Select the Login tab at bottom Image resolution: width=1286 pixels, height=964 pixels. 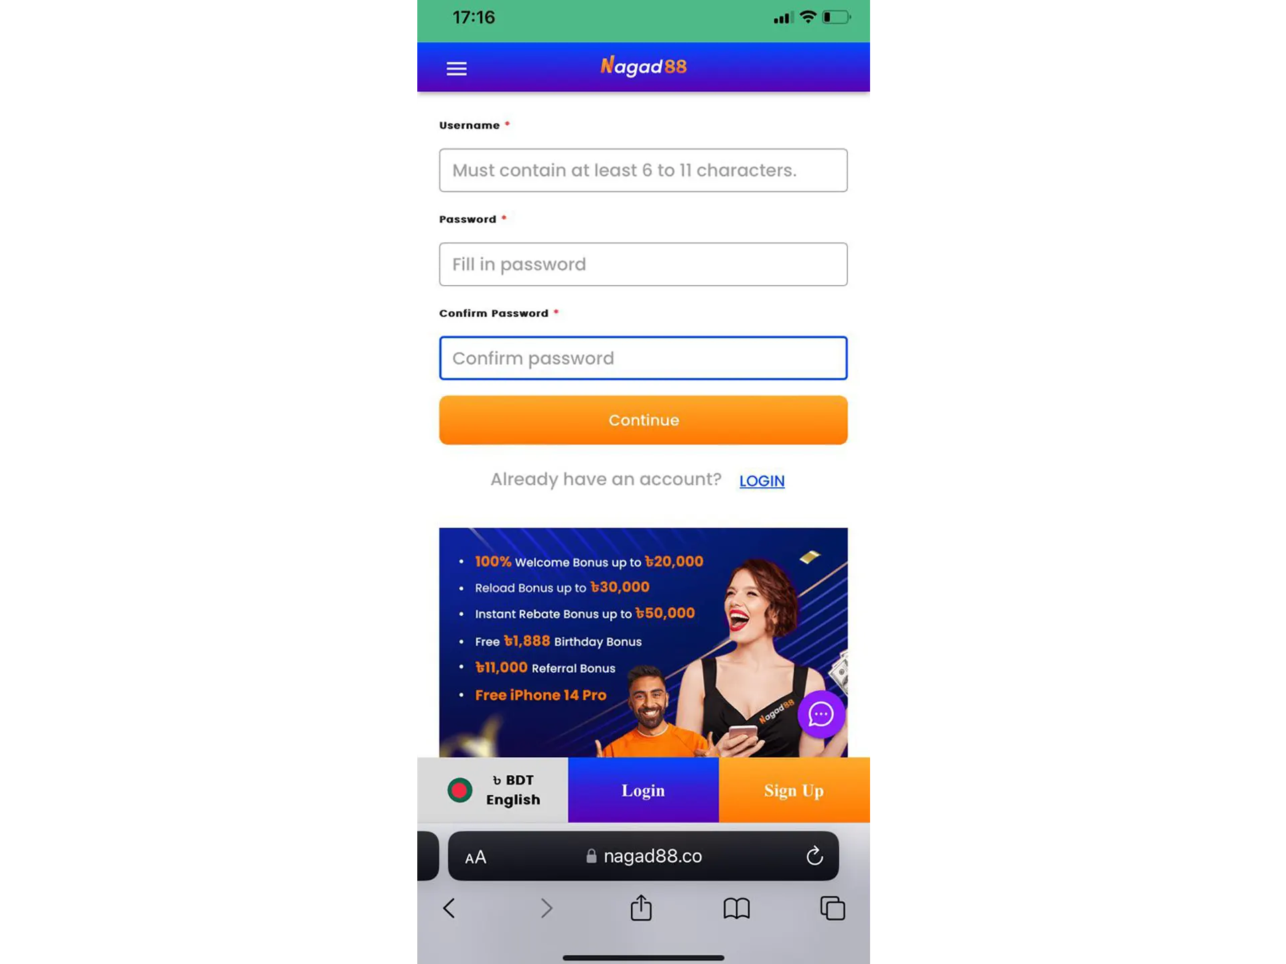click(x=643, y=790)
